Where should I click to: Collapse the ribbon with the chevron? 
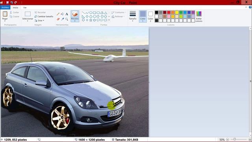coord(246,7)
